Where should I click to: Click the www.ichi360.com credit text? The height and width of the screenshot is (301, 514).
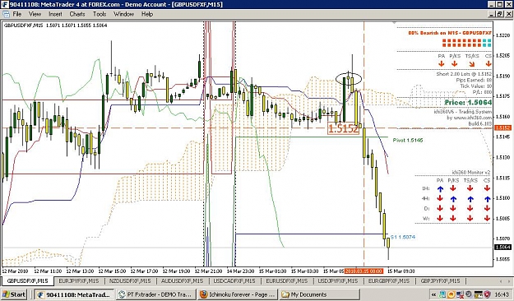pos(469,118)
